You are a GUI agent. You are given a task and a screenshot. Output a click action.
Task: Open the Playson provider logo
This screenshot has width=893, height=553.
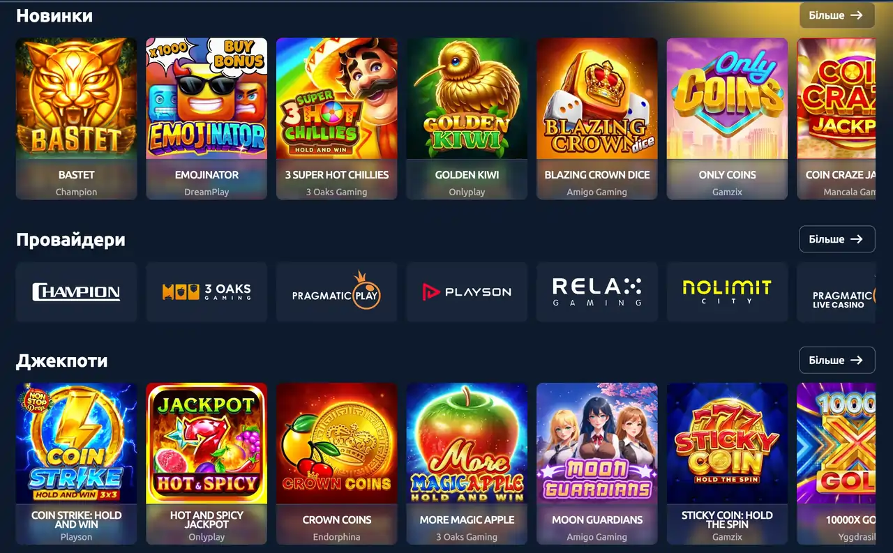click(x=467, y=292)
